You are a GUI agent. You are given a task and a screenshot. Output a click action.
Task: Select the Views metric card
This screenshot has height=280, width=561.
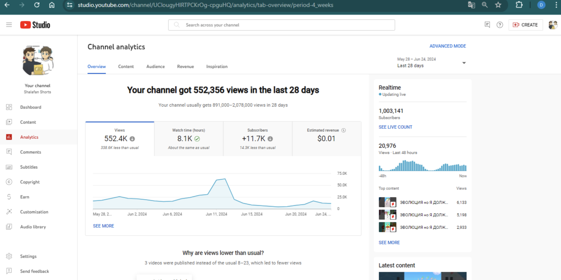120,139
